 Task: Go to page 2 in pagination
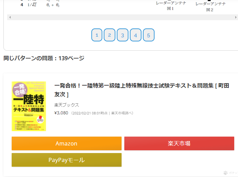pos(110,35)
